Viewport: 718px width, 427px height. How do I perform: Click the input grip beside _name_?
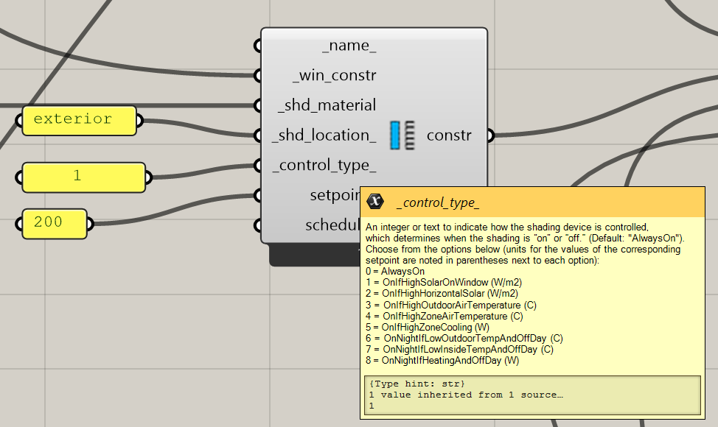(x=258, y=46)
